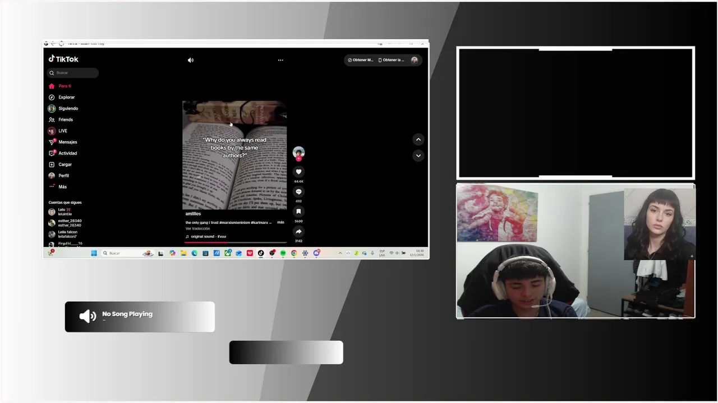Screen dimensions: 718x403
Task: Click the Obtener M... button
Action: tap(360, 60)
